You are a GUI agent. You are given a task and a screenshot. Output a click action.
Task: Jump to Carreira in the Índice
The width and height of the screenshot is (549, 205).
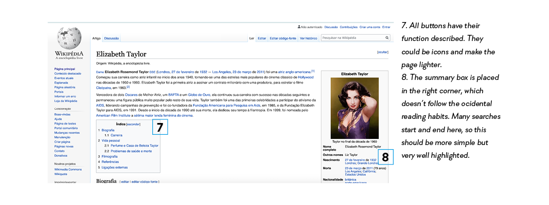coord(116,135)
